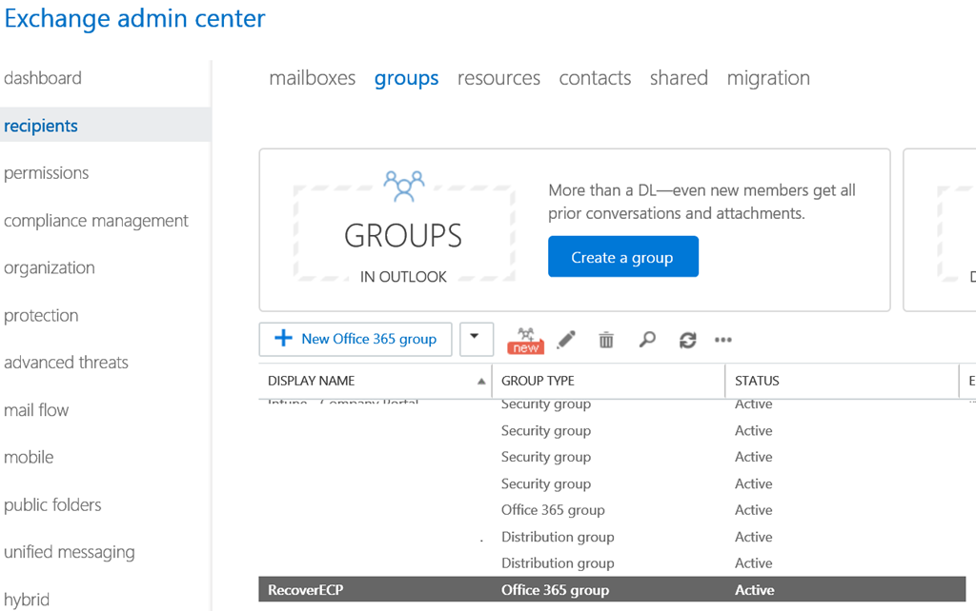This screenshot has height=611, width=976.
Task: Open search with the magnifier icon
Action: 647,340
